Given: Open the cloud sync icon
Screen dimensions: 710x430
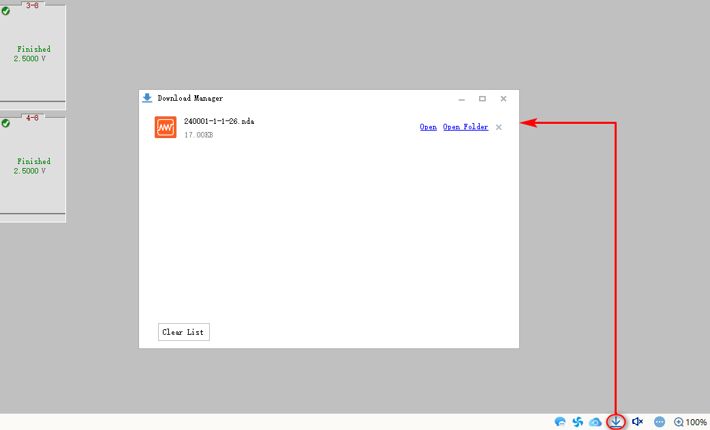Looking at the screenshot, I should (596, 422).
